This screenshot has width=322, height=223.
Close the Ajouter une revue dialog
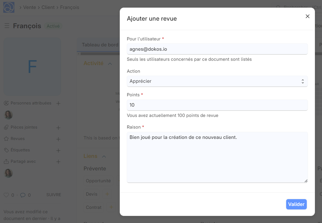307,16
